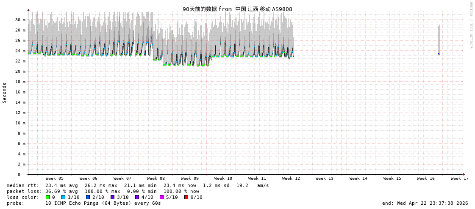Click the vertical Seconds axis title
This screenshot has width=475, height=209.
pyautogui.click(x=5, y=93)
